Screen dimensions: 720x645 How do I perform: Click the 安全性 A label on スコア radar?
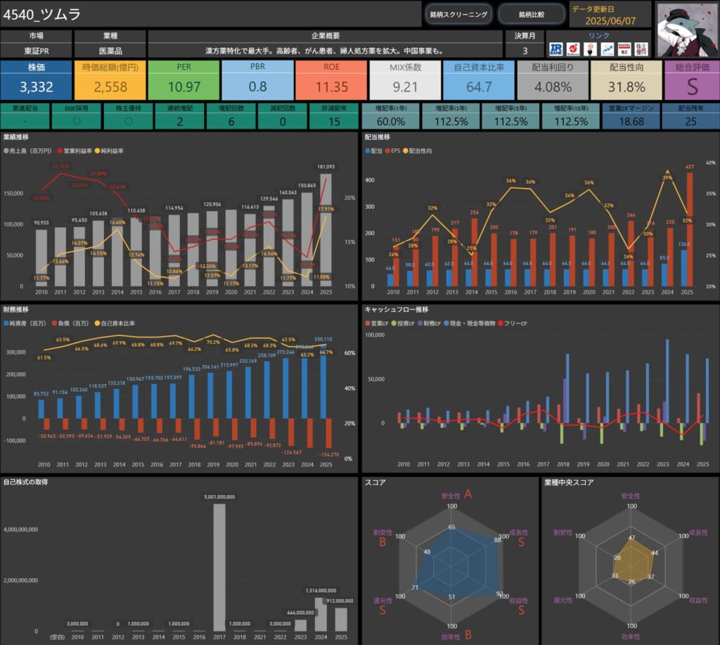(456, 494)
